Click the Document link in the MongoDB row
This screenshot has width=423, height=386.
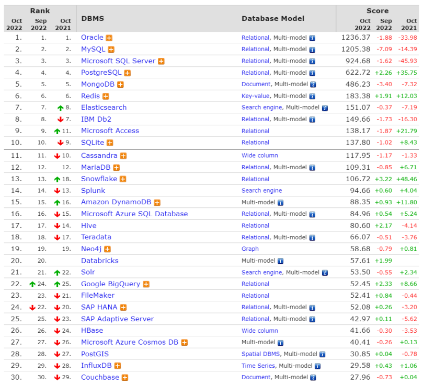(256, 85)
